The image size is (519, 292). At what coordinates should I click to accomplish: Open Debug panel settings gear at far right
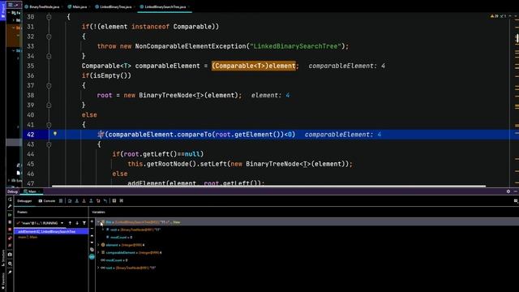508,191
